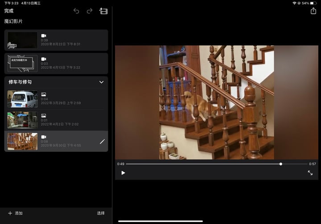Expand preview to full screen
This screenshot has width=321, height=224.
point(310,173)
